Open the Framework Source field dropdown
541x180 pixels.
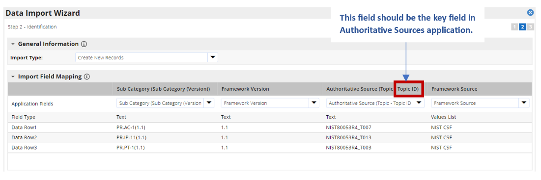click(x=524, y=103)
